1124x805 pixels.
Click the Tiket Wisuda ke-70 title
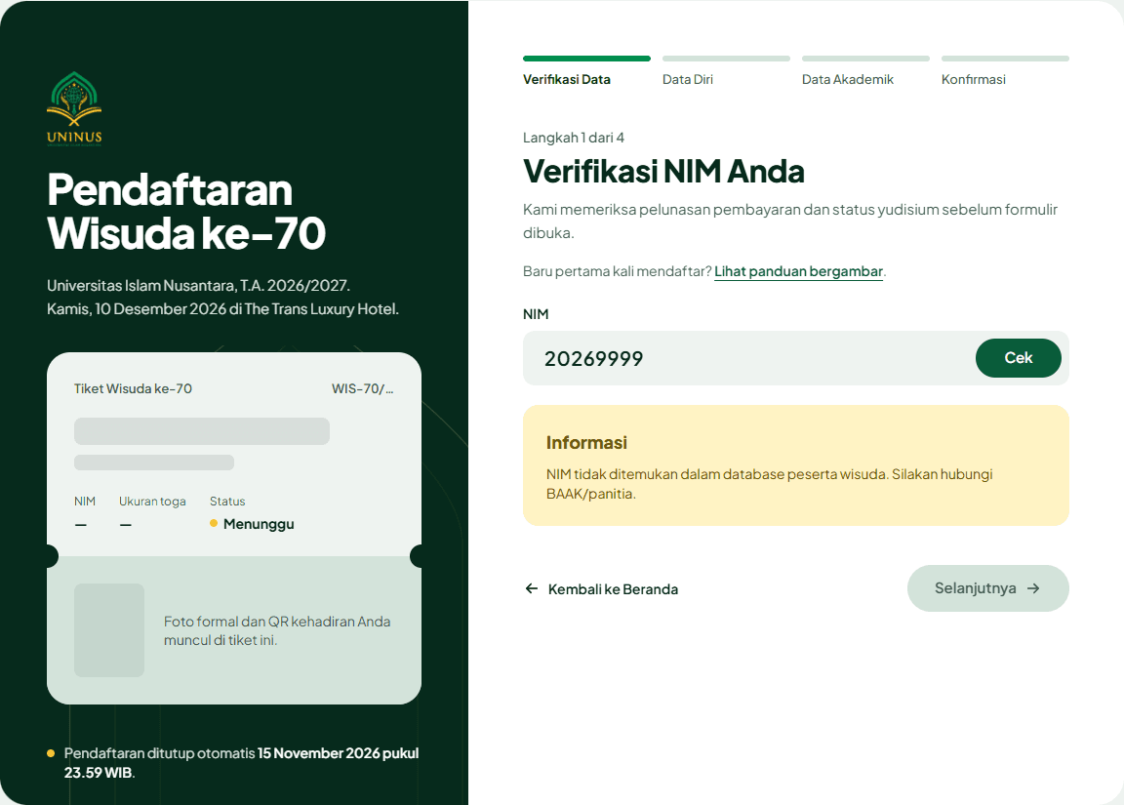tap(133, 388)
